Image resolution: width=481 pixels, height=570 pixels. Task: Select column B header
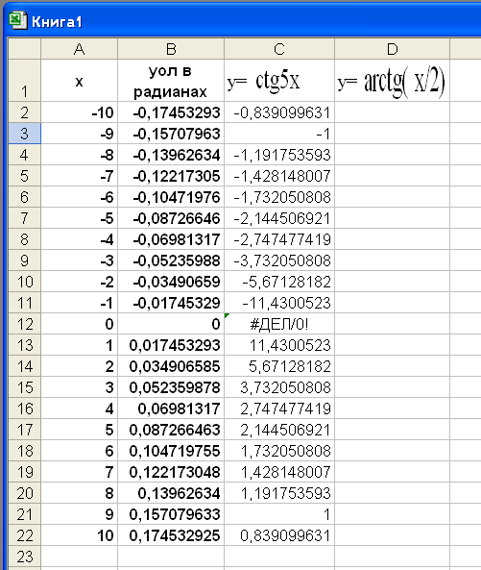(171, 49)
